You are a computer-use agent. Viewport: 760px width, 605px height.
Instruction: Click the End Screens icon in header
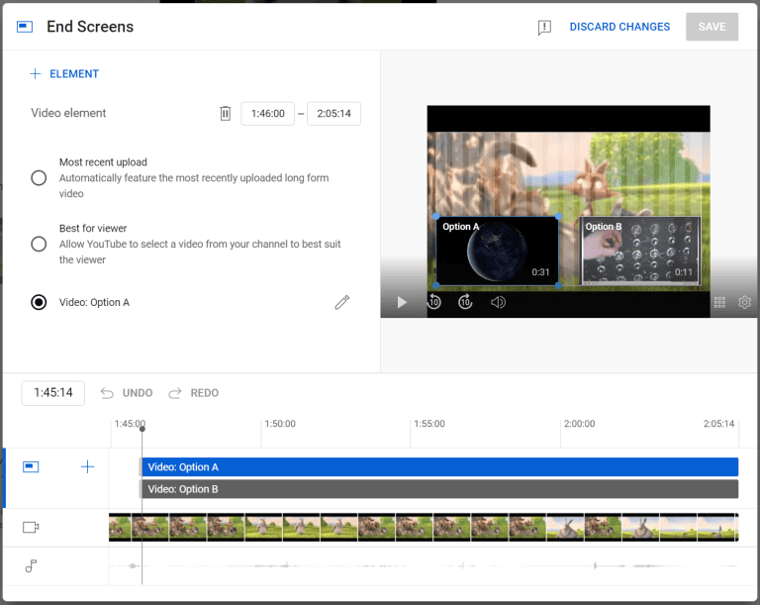[x=25, y=27]
